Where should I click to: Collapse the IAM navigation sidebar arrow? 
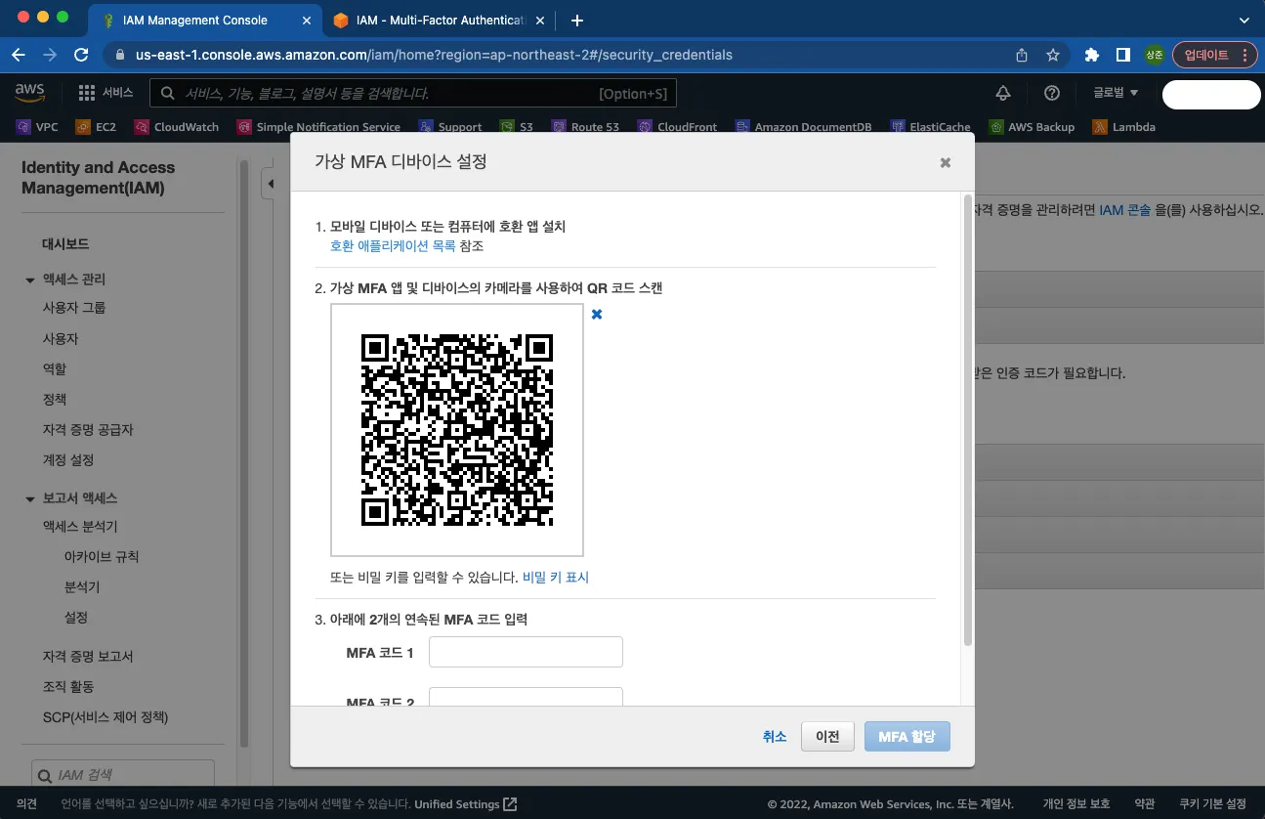(271, 184)
